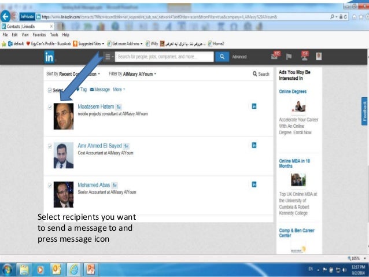Open the File menu

(5, 35)
